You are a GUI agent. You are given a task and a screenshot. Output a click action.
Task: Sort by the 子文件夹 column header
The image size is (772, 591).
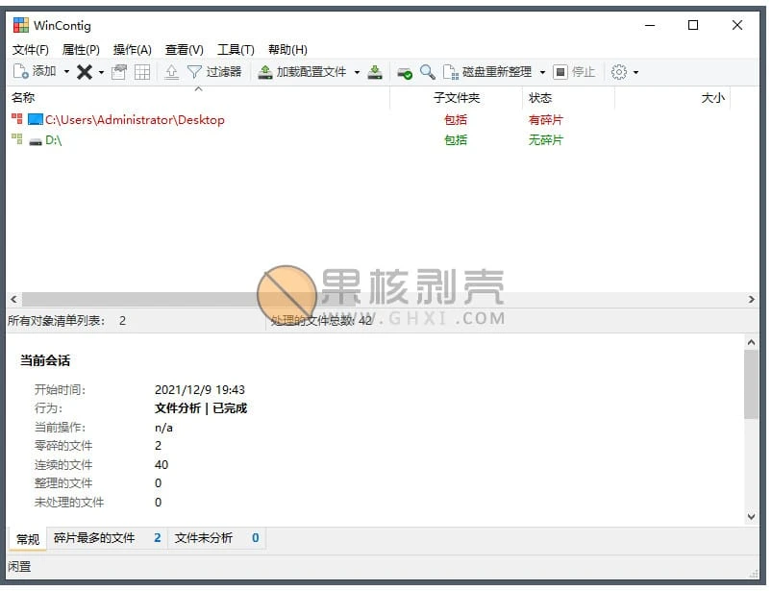coord(457,98)
